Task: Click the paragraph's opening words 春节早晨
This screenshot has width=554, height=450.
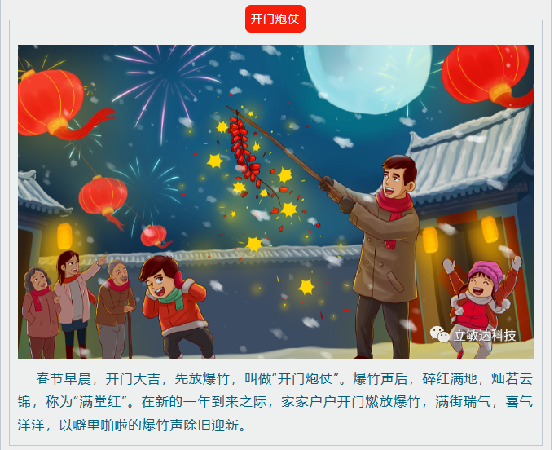Action: [x=64, y=379]
